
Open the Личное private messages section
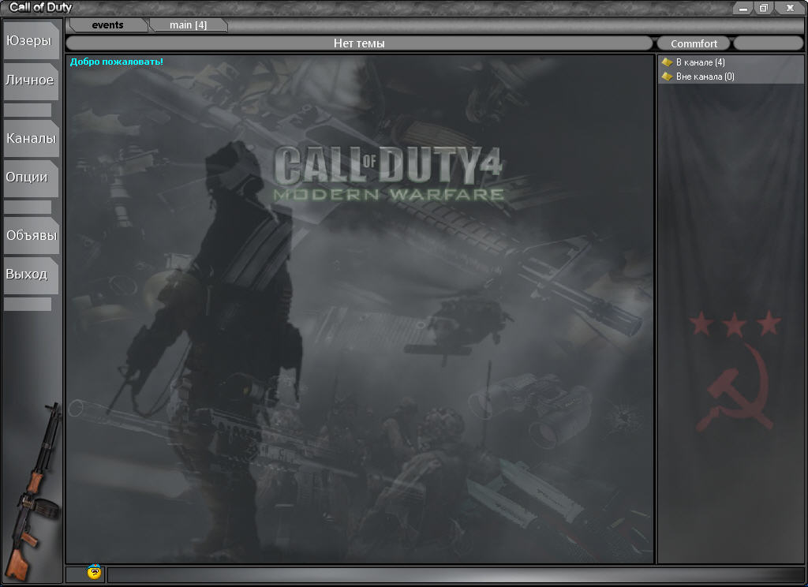(x=31, y=81)
